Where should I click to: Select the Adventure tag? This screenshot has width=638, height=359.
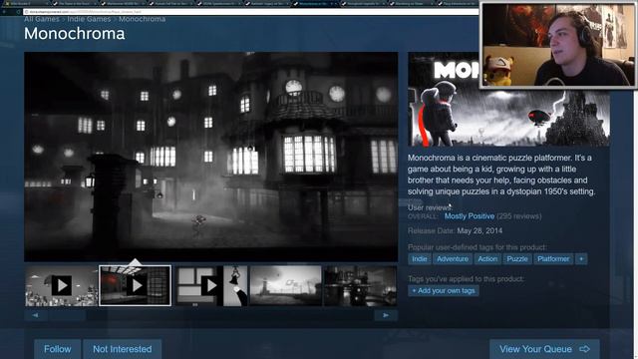(x=453, y=259)
